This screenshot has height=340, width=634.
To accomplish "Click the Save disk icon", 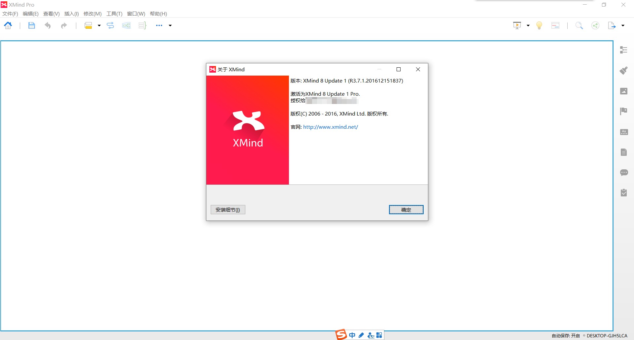I will click(31, 25).
